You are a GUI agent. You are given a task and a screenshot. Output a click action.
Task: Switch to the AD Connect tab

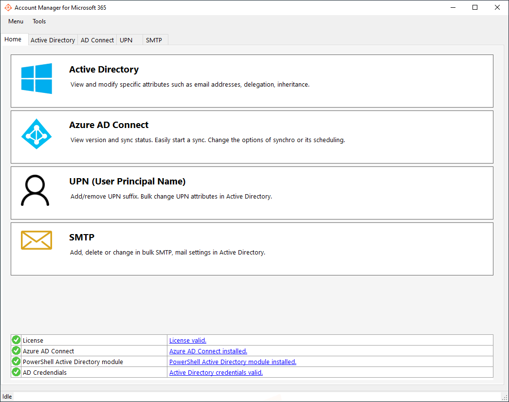[x=97, y=40]
